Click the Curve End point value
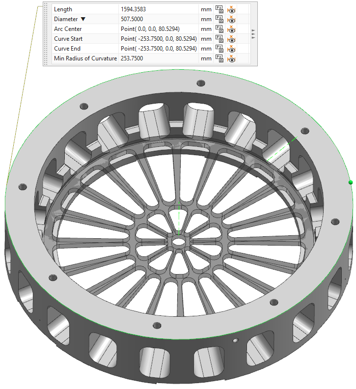 (x=159, y=49)
